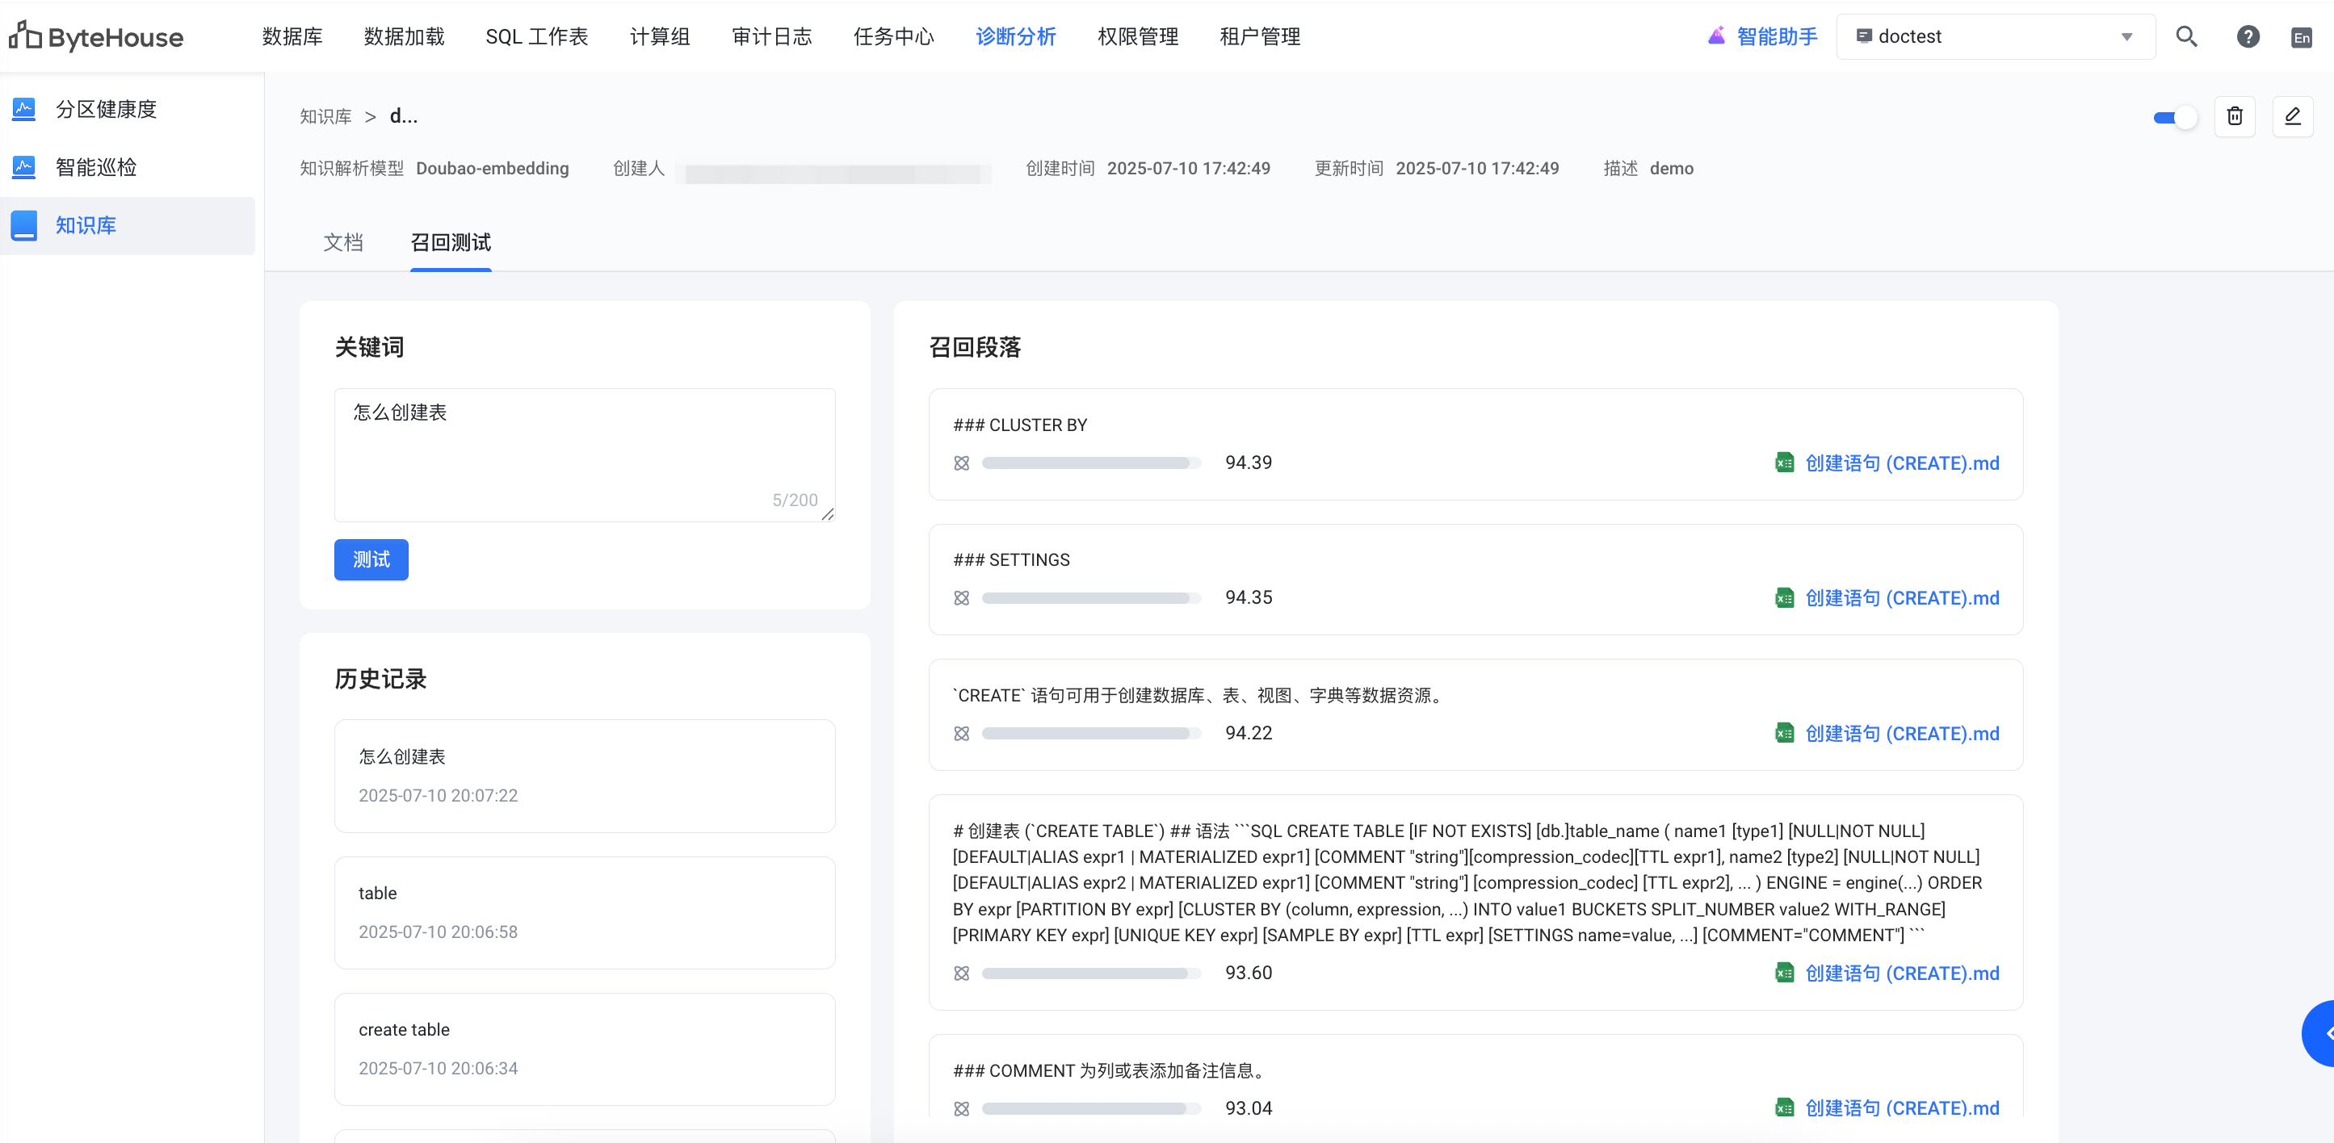Click the 知识库 breadcrumb link
2334x1143 pixels.
pos(325,117)
